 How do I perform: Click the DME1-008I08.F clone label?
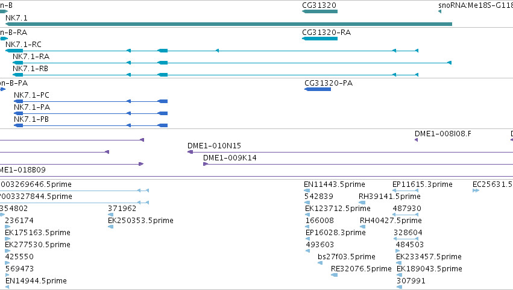pos(443,134)
